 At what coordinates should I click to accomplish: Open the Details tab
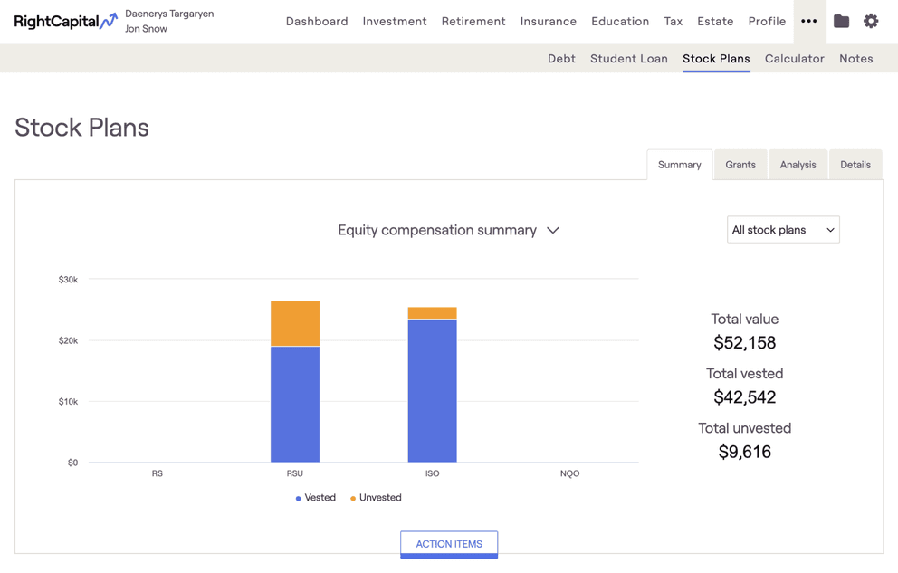[855, 165]
